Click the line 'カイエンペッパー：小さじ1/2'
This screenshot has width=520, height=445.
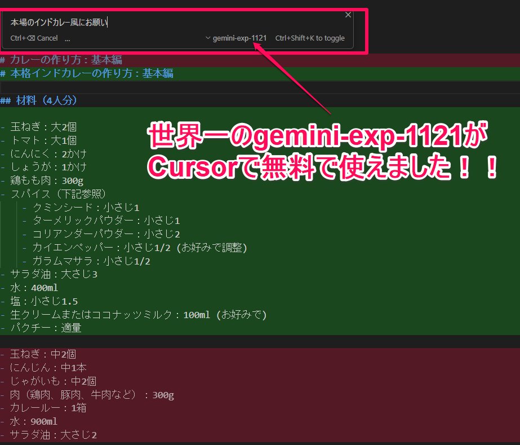101,248
